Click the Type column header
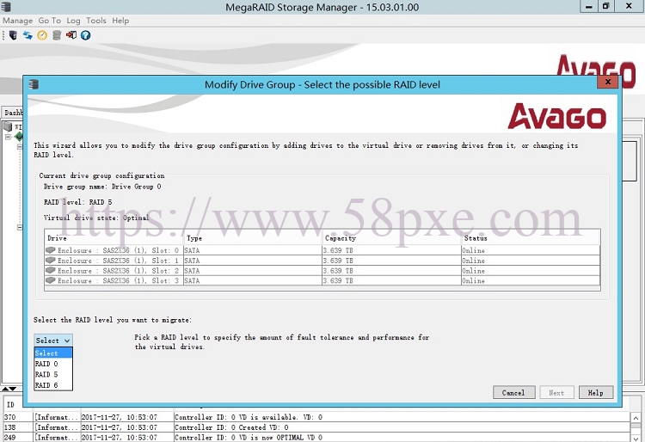The height and width of the screenshot is (442, 645). 253,238
